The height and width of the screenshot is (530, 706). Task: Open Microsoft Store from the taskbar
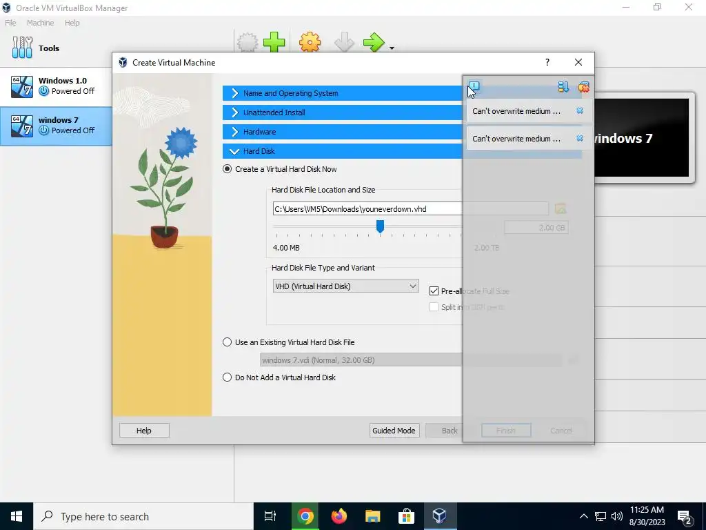[x=406, y=516]
